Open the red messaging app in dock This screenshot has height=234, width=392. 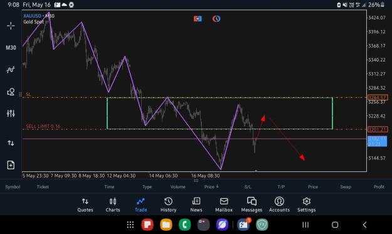pyautogui.click(x=147, y=225)
